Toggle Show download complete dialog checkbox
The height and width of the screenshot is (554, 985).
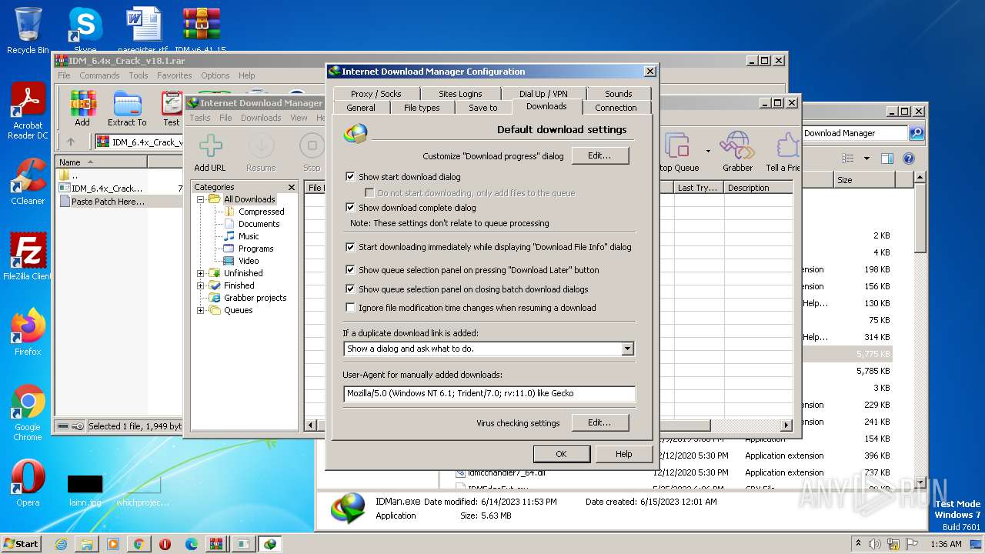pyautogui.click(x=351, y=208)
